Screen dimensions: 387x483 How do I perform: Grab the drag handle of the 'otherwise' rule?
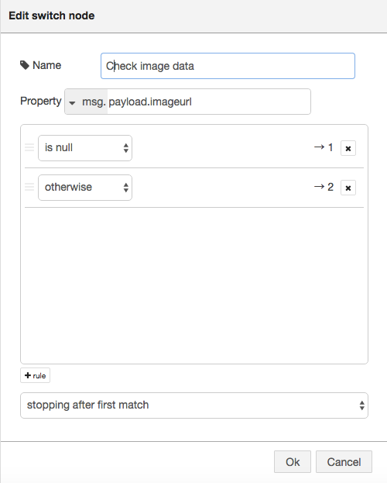[x=29, y=187]
